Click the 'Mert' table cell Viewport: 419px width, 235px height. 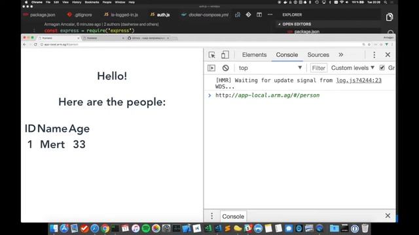coord(52,144)
